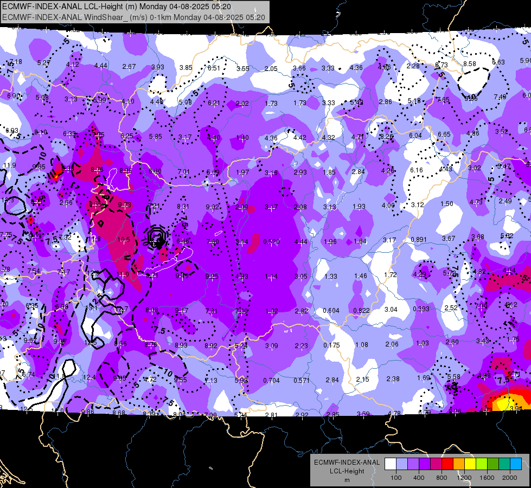This screenshot has width=531, height=488.
Task: Choose the sky blue legend swatch
Action: point(516,464)
